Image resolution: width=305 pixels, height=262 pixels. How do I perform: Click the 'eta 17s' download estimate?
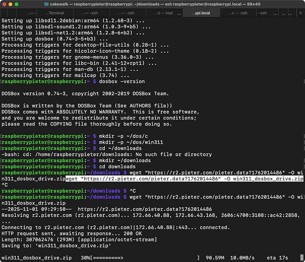pos(277,258)
